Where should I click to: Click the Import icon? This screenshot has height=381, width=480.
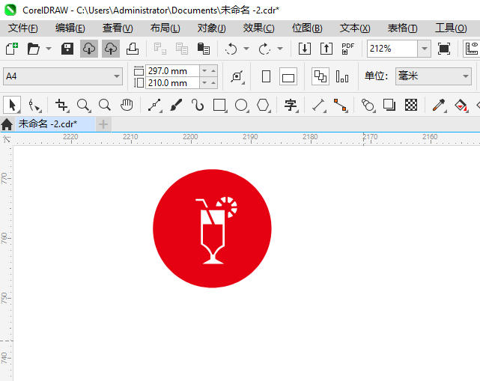click(x=305, y=49)
